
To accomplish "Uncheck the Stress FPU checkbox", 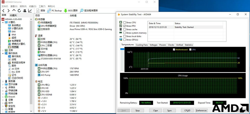I will click(x=124, y=26).
